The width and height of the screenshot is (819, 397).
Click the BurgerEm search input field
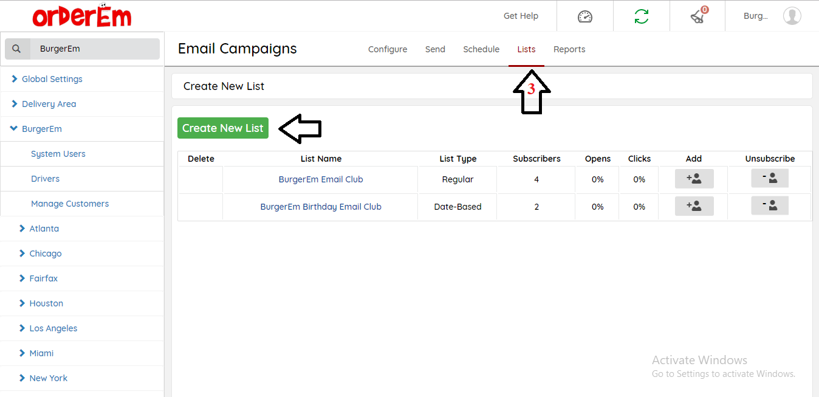(x=94, y=49)
